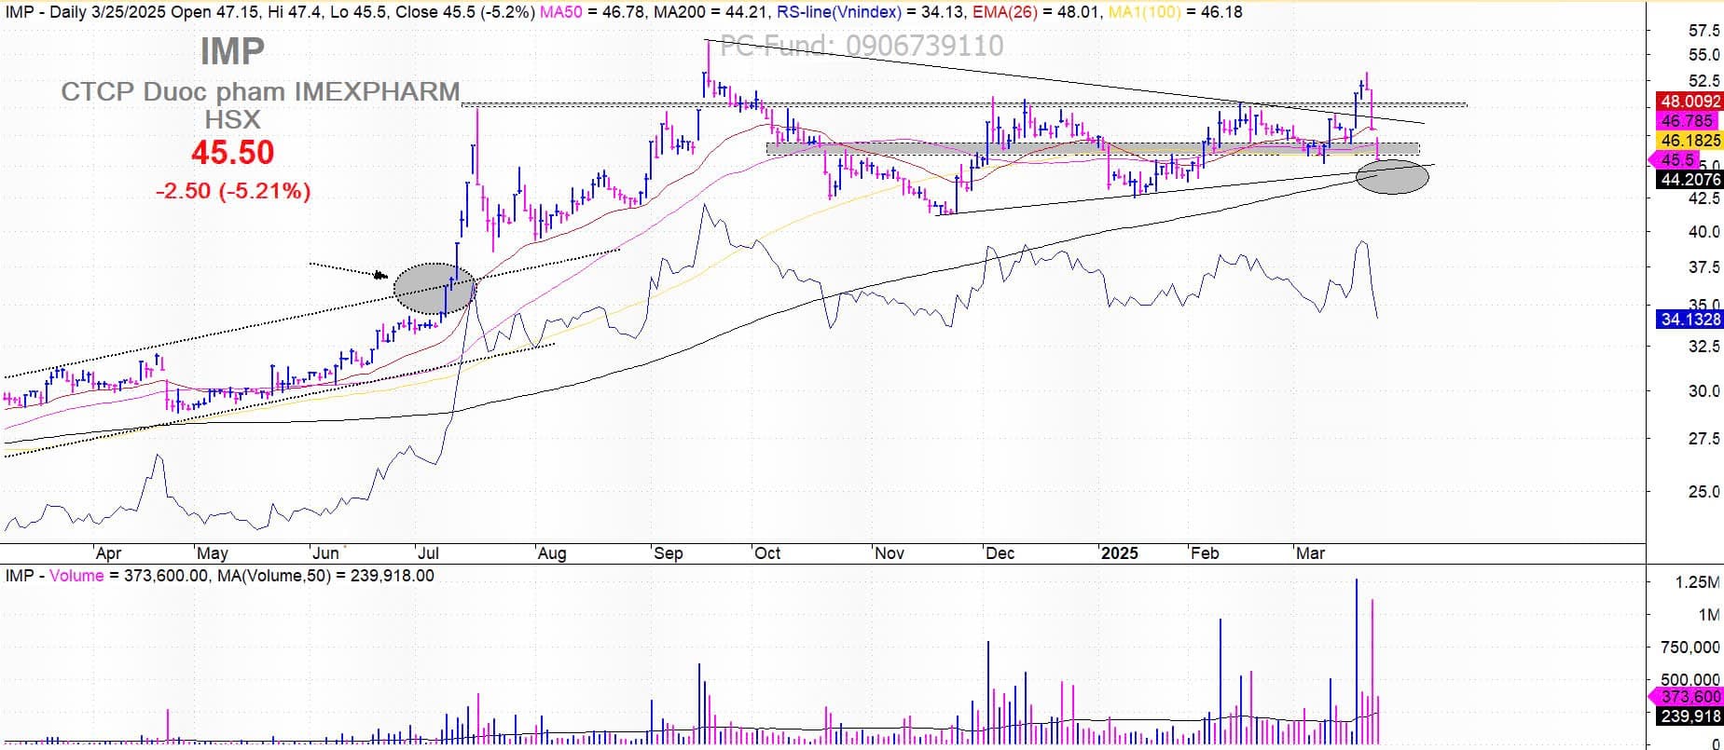Click the 'Feb' month label on time axis
This screenshot has width=1724, height=750.
[x=1205, y=553]
